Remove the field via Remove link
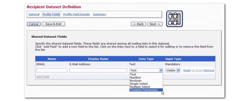Viewport: 239px width, 101px height. pyautogui.click(x=209, y=70)
